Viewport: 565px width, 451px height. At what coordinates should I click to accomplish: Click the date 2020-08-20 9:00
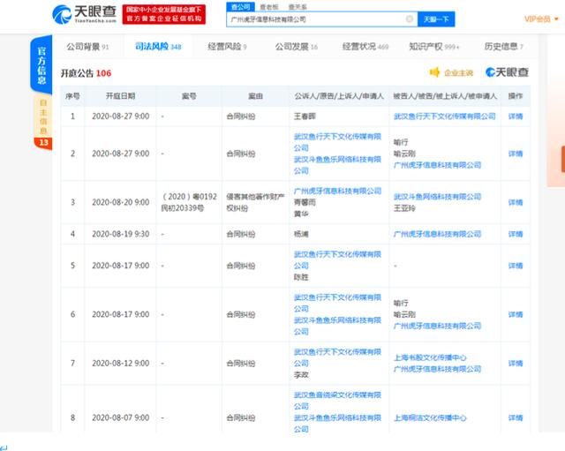coord(120,202)
